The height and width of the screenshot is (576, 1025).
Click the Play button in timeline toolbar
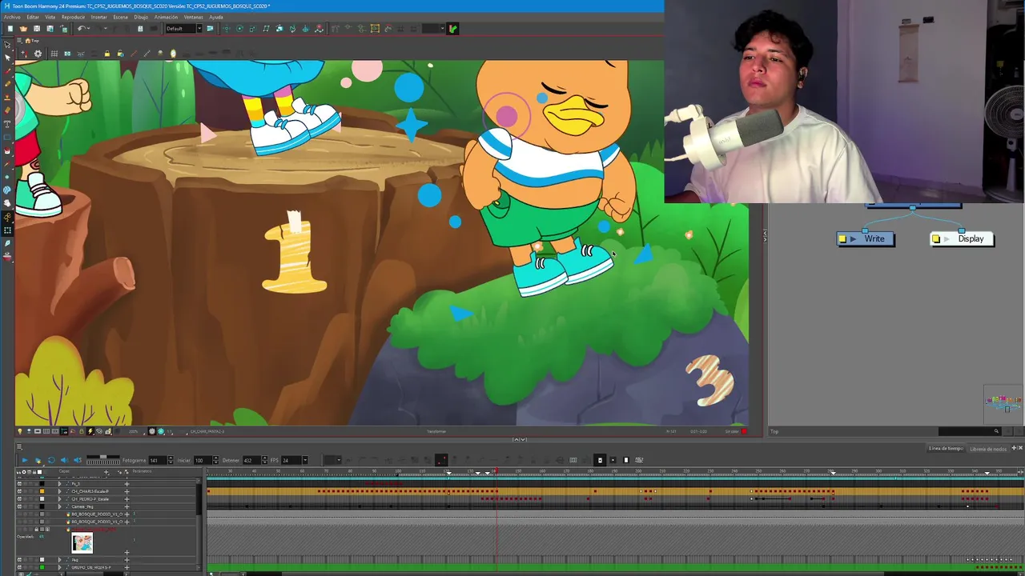25,460
